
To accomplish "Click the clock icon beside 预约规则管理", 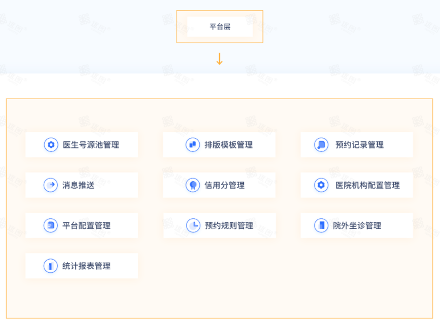I will (193, 225).
